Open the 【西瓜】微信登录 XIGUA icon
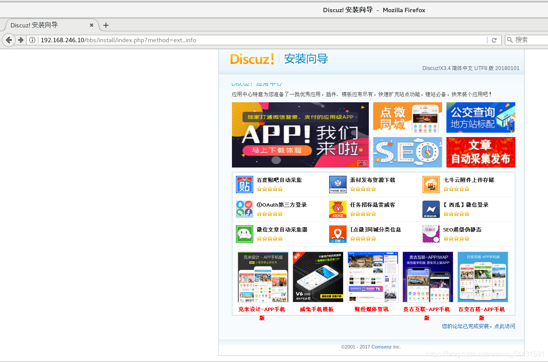548x362 pixels. pyautogui.click(x=431, y=209)
